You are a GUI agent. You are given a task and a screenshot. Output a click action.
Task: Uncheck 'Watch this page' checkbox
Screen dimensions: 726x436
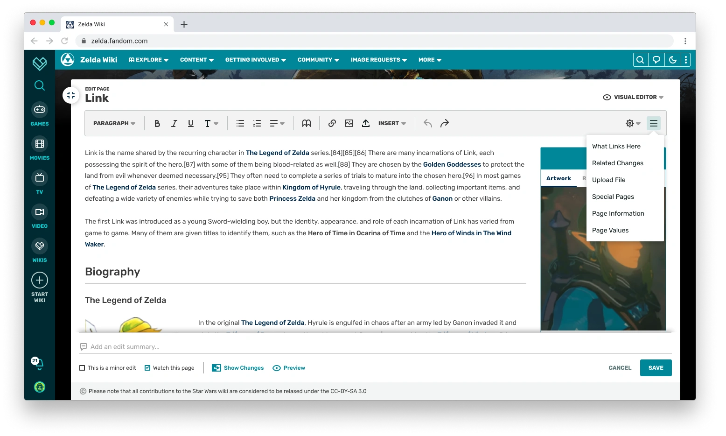147,368
